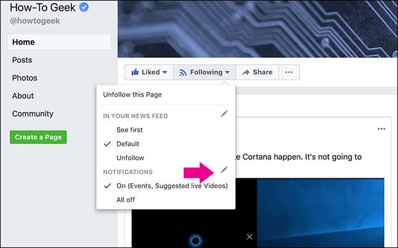Edit News Feed settings with the pencil icon
This screenshot has height=248, width=398.
coord(224,114)
